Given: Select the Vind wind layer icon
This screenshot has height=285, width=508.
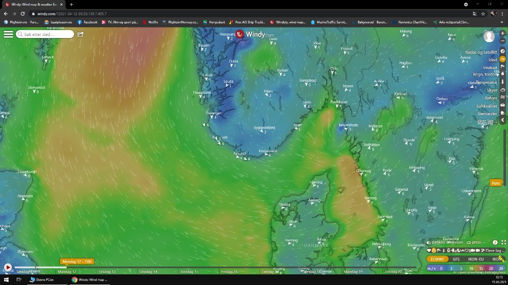Looking at the screenshot, I should pos(502,59).
